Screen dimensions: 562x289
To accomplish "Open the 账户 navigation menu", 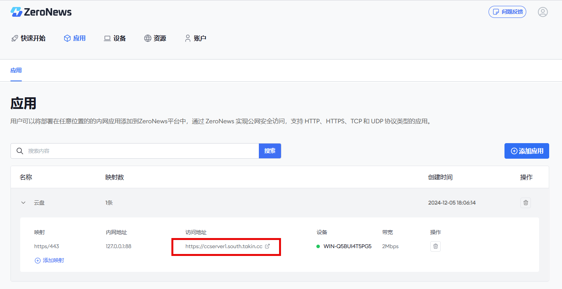I will tap(195, 38).
